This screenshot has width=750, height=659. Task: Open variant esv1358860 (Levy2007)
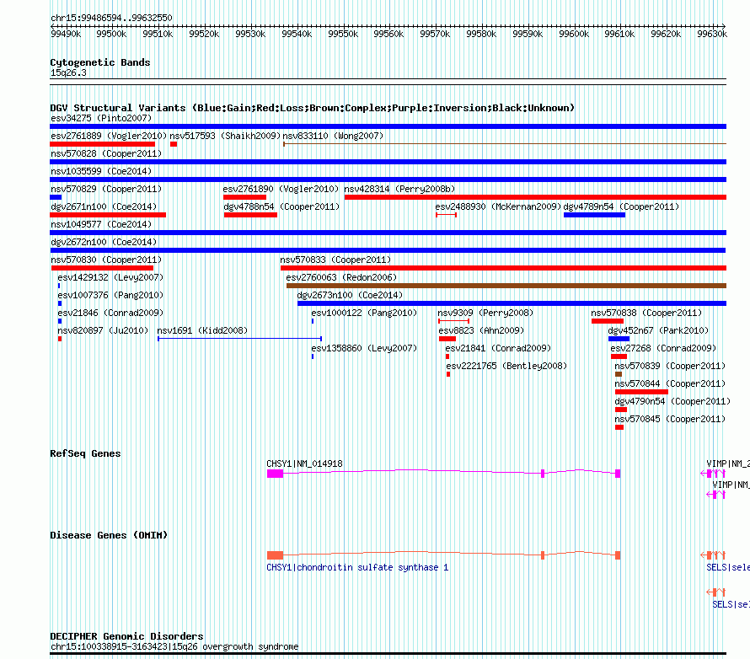[x=364, y=348]
